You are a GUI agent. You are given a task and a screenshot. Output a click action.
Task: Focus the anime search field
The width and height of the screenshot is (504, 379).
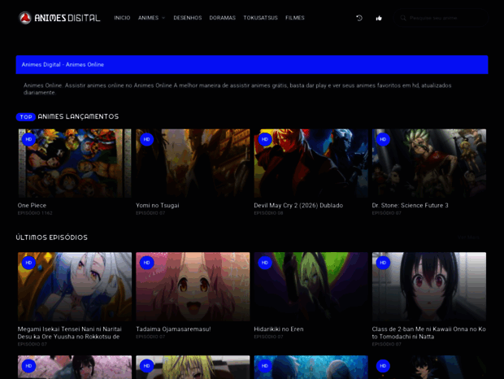(x=441, y=18)
